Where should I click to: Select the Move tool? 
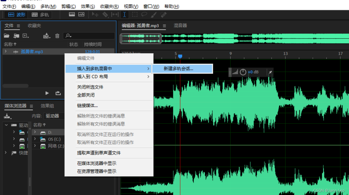click(95, 14)
